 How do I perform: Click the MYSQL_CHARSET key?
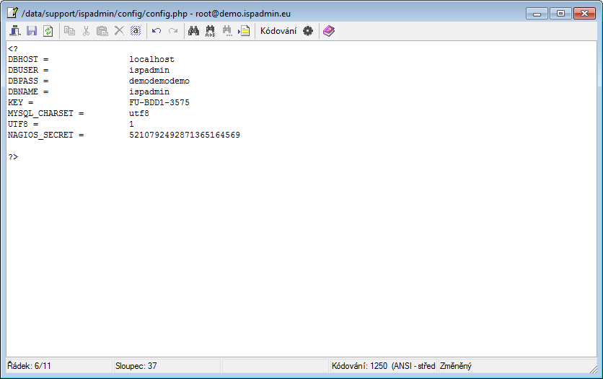[40, 113]
